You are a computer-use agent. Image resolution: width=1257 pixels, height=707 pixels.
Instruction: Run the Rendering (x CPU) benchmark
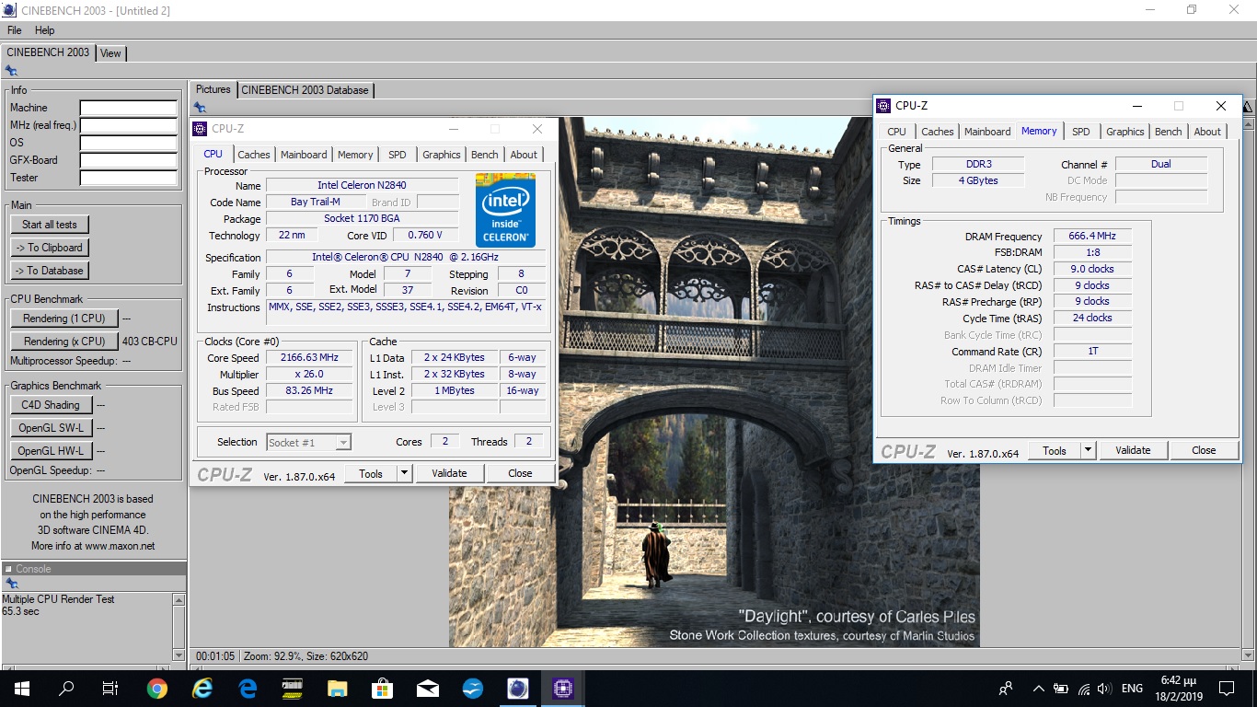pos(64,342)
